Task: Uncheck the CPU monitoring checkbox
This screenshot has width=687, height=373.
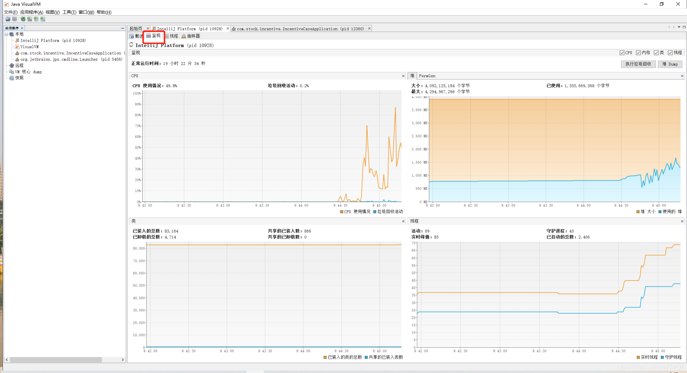Action: click(x=622, y=52)
